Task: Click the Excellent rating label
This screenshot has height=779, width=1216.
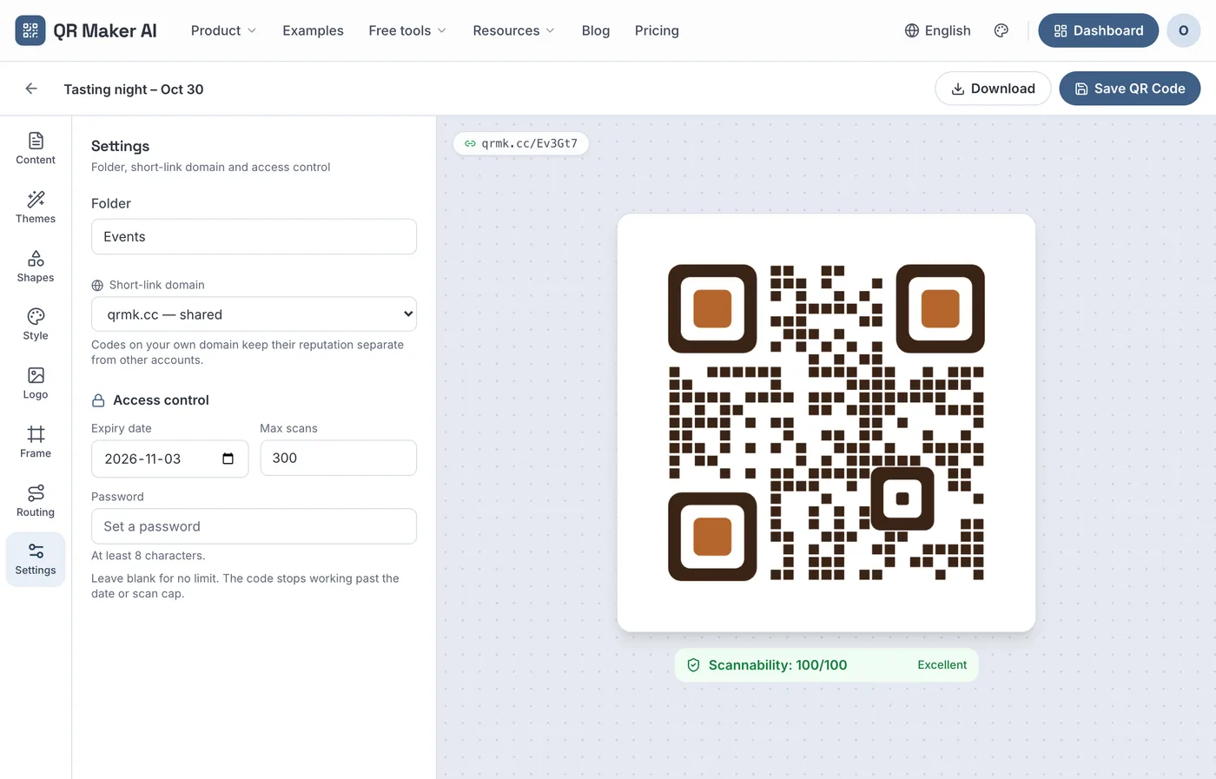Action: tap(942, 665)
